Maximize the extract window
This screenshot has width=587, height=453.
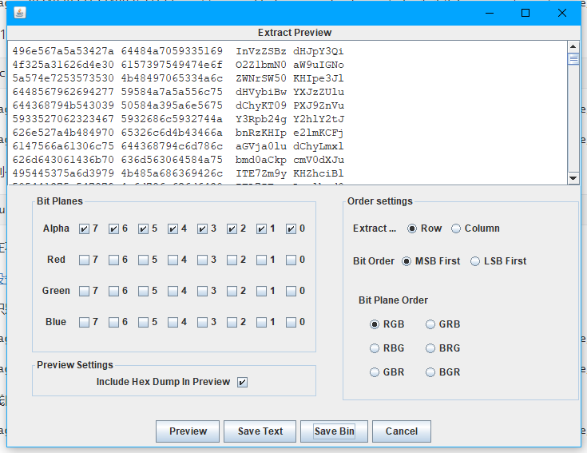pyautogui.click(x=526, y=13)
